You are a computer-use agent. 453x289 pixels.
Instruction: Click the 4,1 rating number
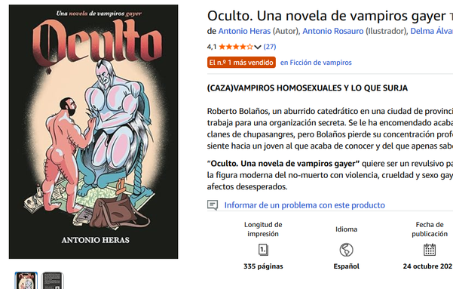tap(212, 47)
